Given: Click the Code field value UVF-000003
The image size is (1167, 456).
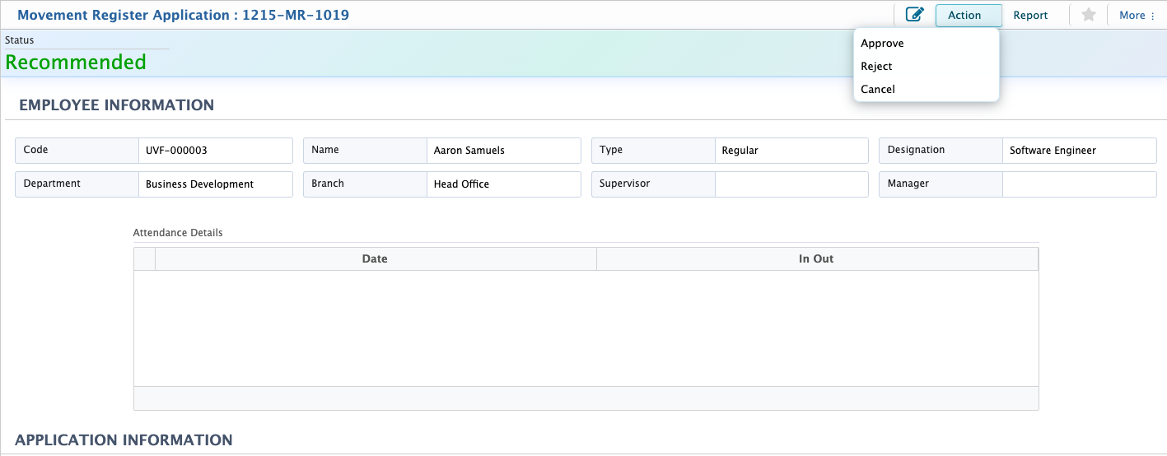Looking at the screenshot, I should pyautogui.click(x=216, y=151).
